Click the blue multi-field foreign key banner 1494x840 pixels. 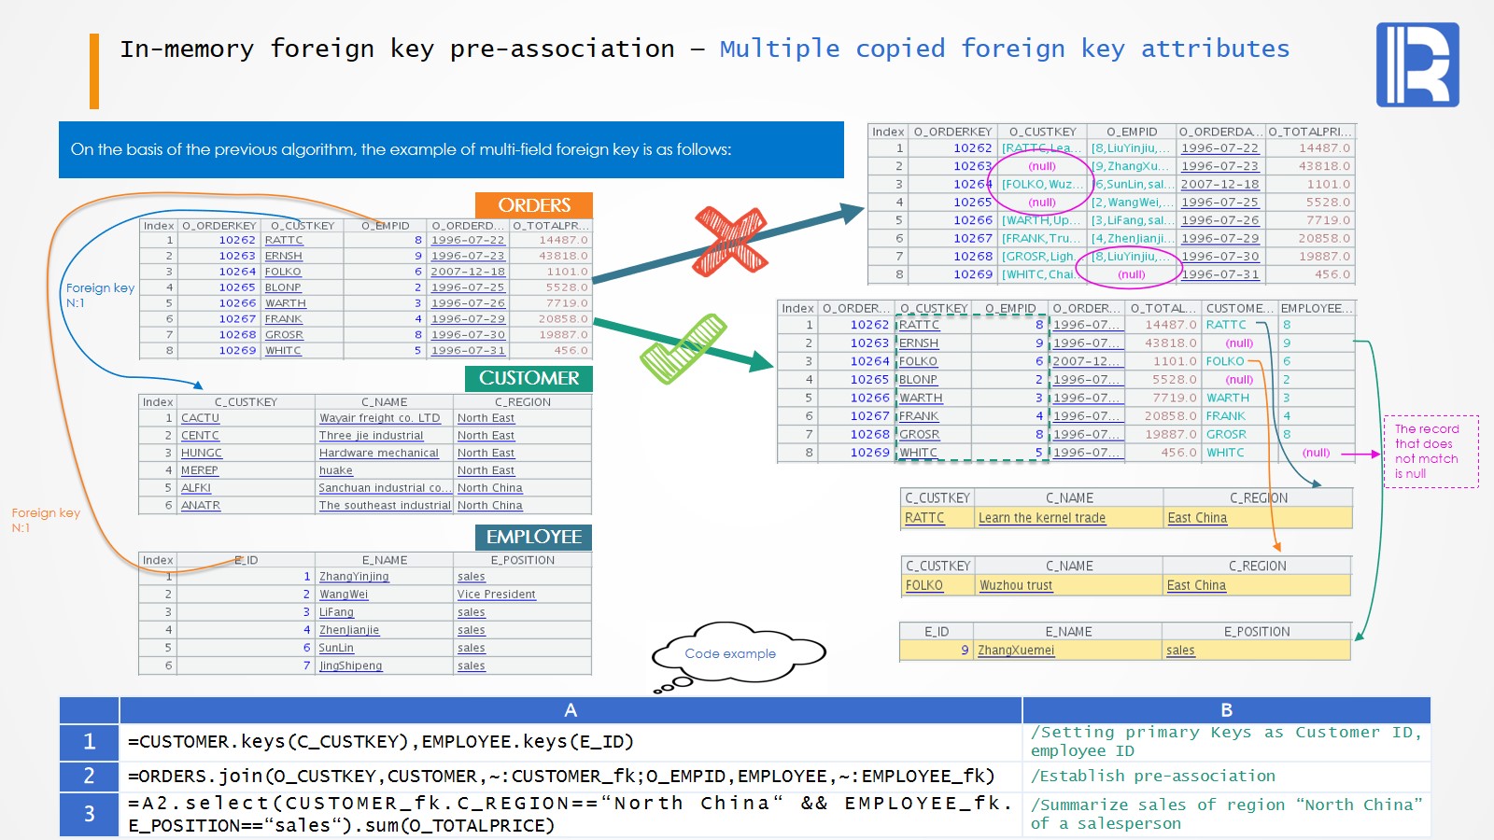pyautogui.click(x=451, y=149)
